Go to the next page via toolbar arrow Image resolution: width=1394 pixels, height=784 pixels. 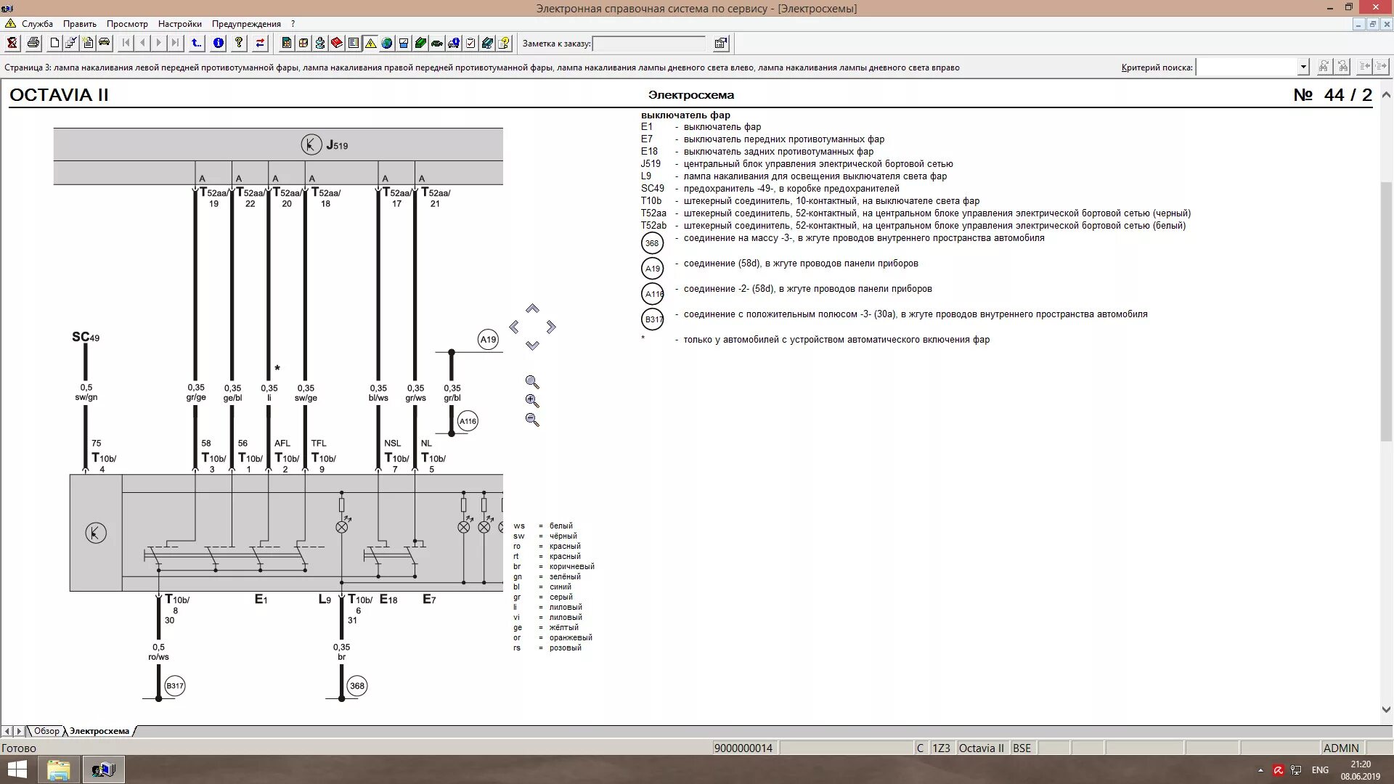(159, 44)
